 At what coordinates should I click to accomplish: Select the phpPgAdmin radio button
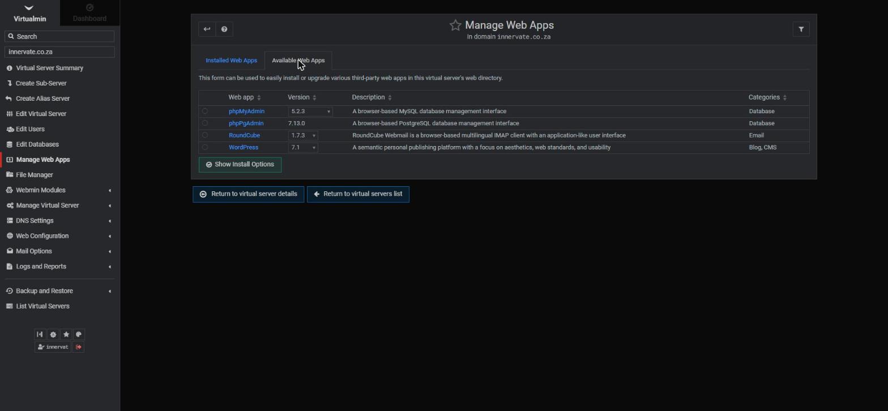pyautogui.click(x=205, y=123)
